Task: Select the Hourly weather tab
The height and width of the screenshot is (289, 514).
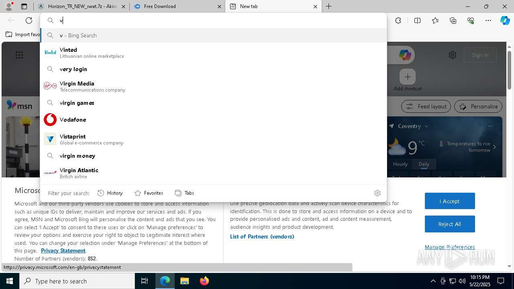Action: coord(400,164)
